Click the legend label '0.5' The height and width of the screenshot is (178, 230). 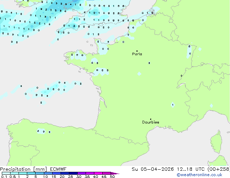pyautogui.click(x=13, y=177)
